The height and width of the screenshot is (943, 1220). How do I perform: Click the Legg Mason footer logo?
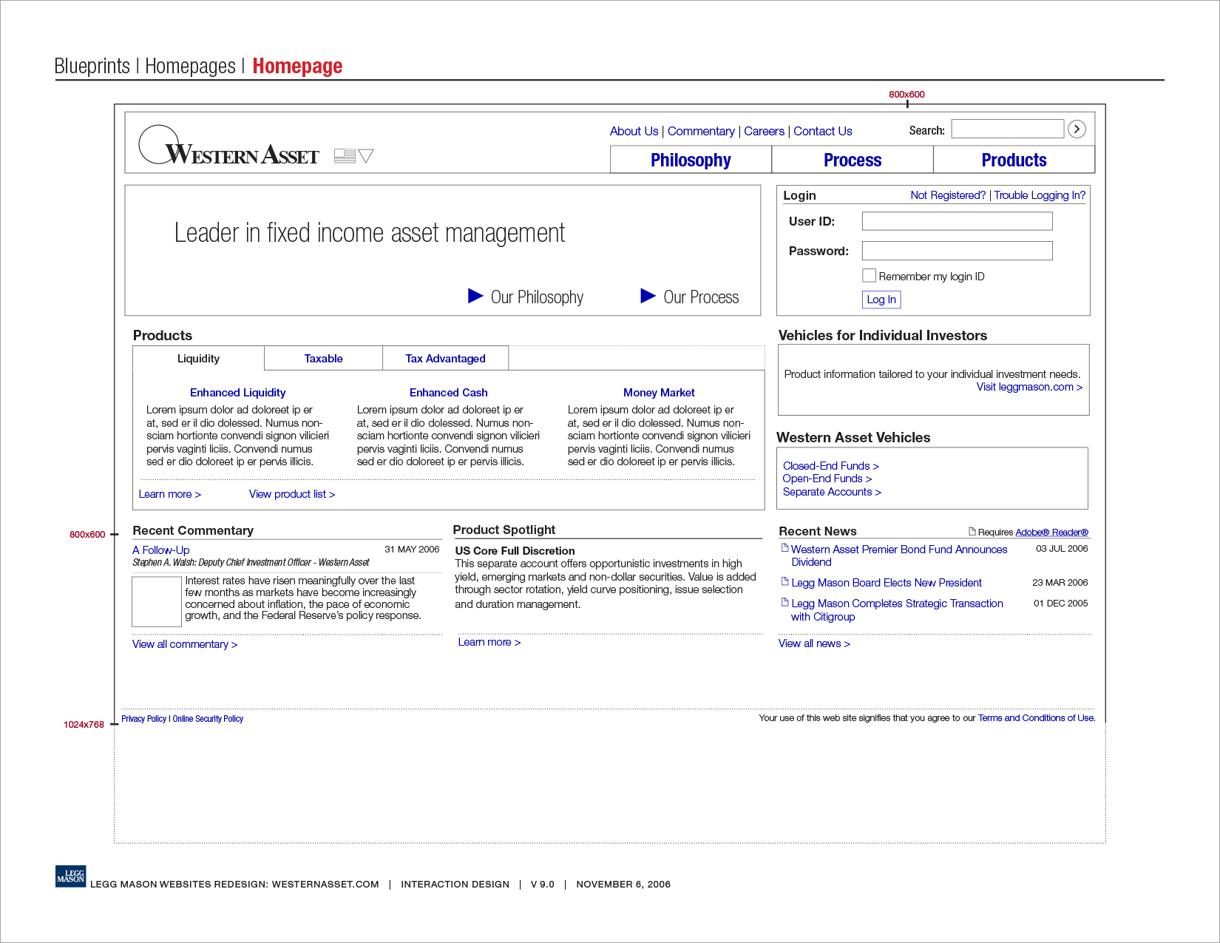[71, 876]
